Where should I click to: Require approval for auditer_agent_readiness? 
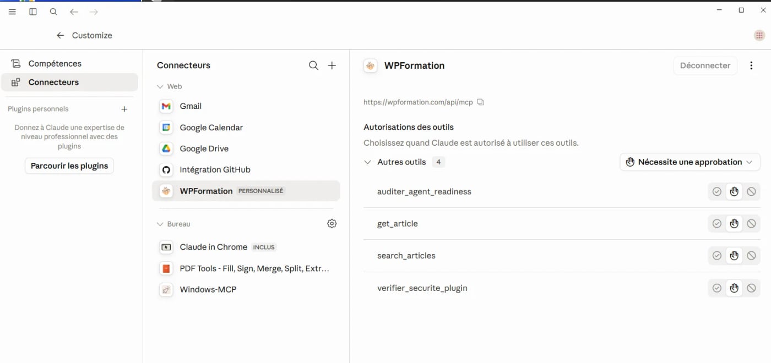pyautogui.click(x=734, y=192)
